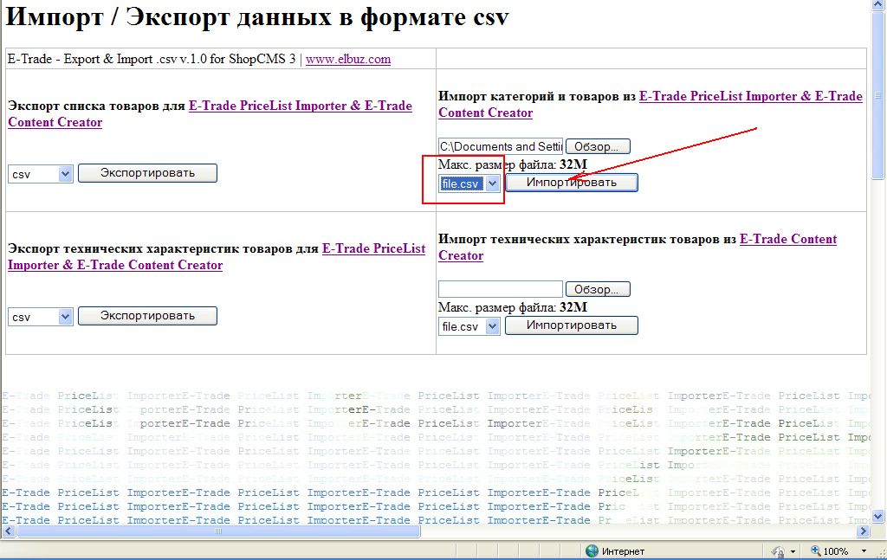Click Импортировать button for categories and products
Viewport: 887px width, 560px height.
tap(572, 183)
